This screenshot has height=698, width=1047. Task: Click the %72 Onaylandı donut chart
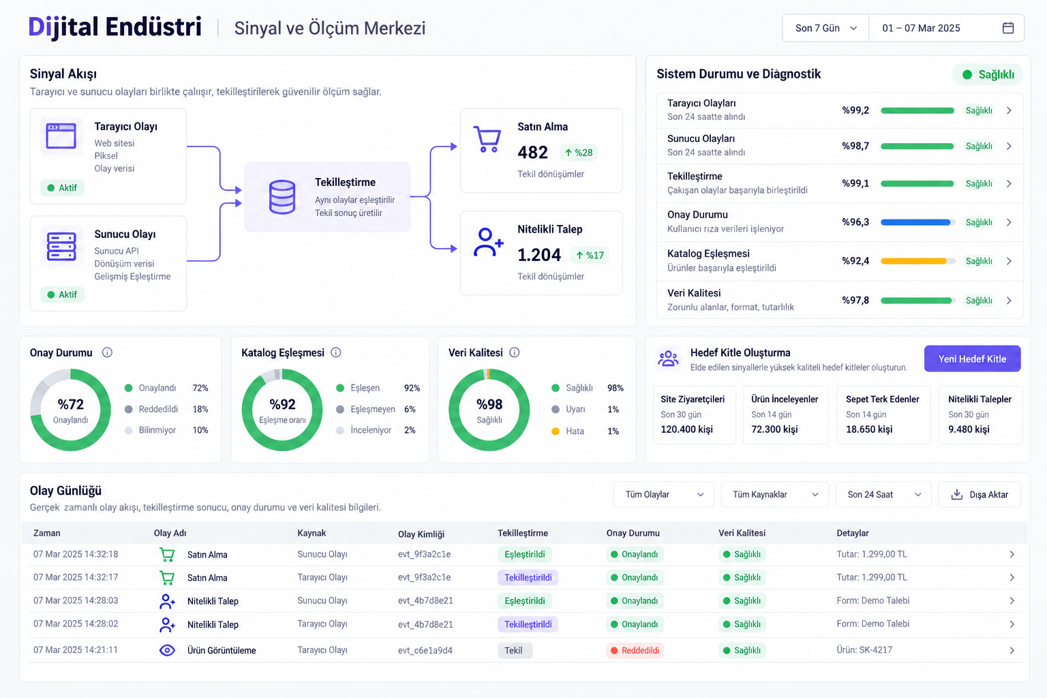tap(71, 410)
